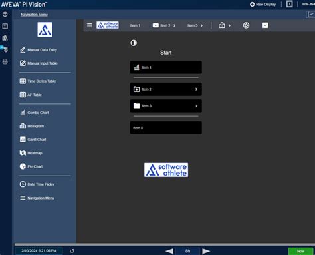Choose Navigation Menu symbol in sidebar list
The image size is (315, 255).
37,198
